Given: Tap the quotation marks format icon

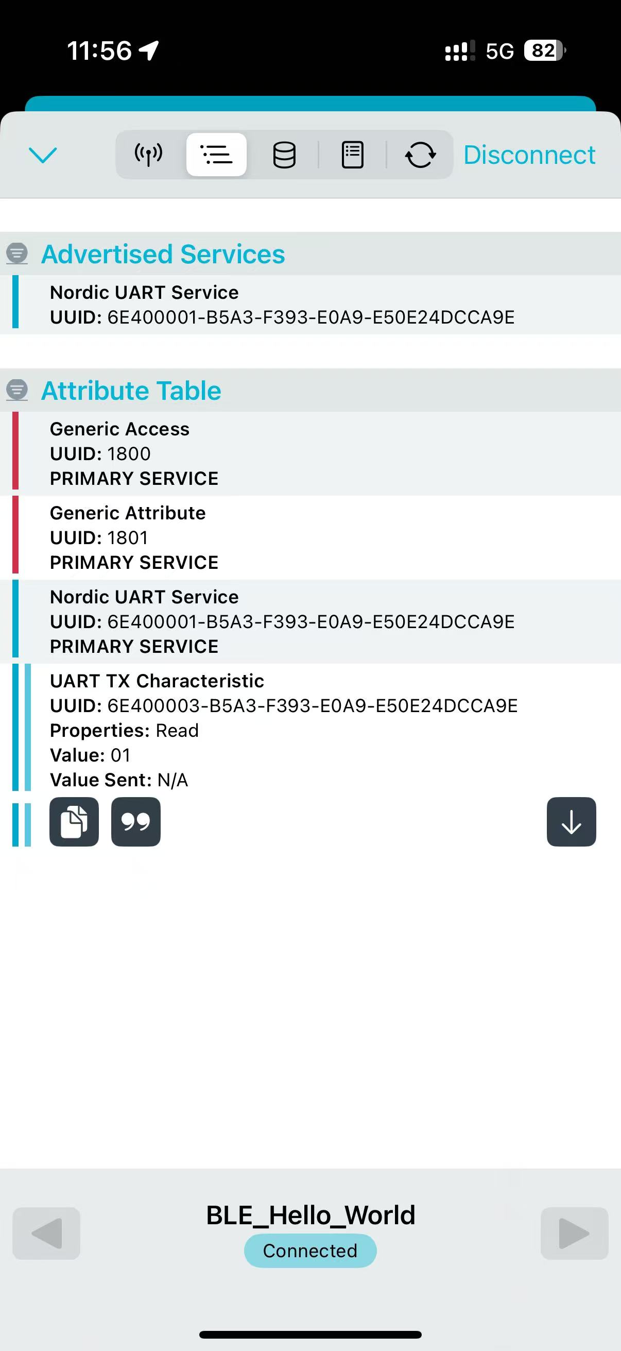Looking at the screenshot, I should (136, 822).
